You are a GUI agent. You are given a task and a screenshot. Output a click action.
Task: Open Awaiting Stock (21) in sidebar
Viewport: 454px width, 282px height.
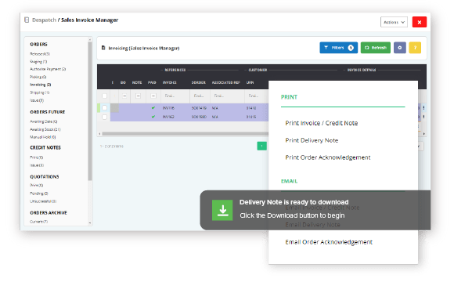[45, 129]
